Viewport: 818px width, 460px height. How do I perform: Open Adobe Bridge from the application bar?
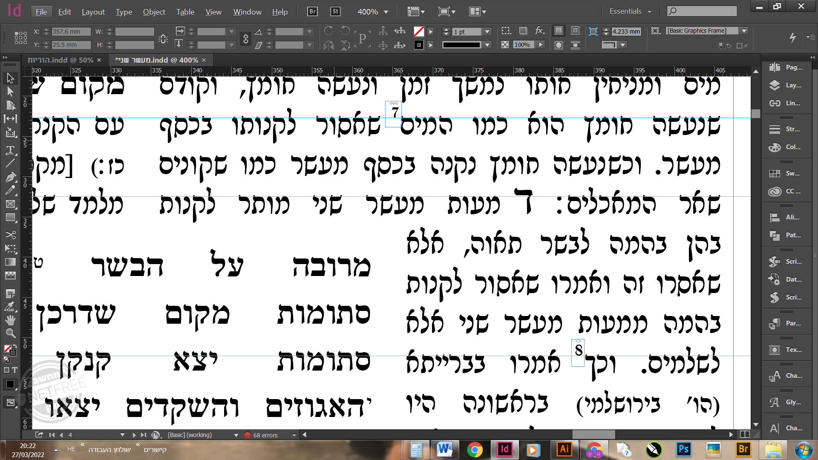[312, 11]
